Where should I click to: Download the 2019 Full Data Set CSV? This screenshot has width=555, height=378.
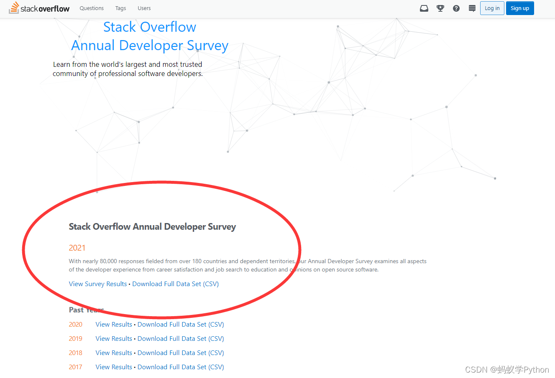pyautogui.click(x=180, y=338)
